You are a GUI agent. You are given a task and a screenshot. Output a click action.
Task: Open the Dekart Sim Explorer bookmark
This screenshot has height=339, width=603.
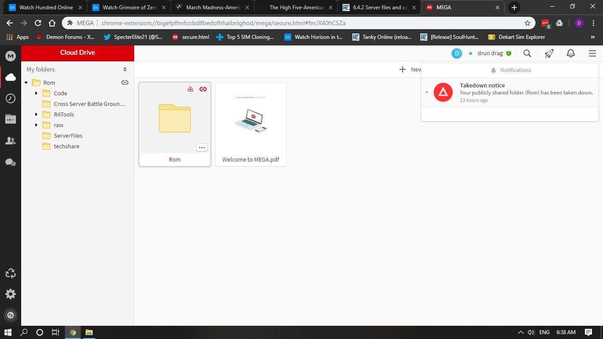tap(516, 37)
